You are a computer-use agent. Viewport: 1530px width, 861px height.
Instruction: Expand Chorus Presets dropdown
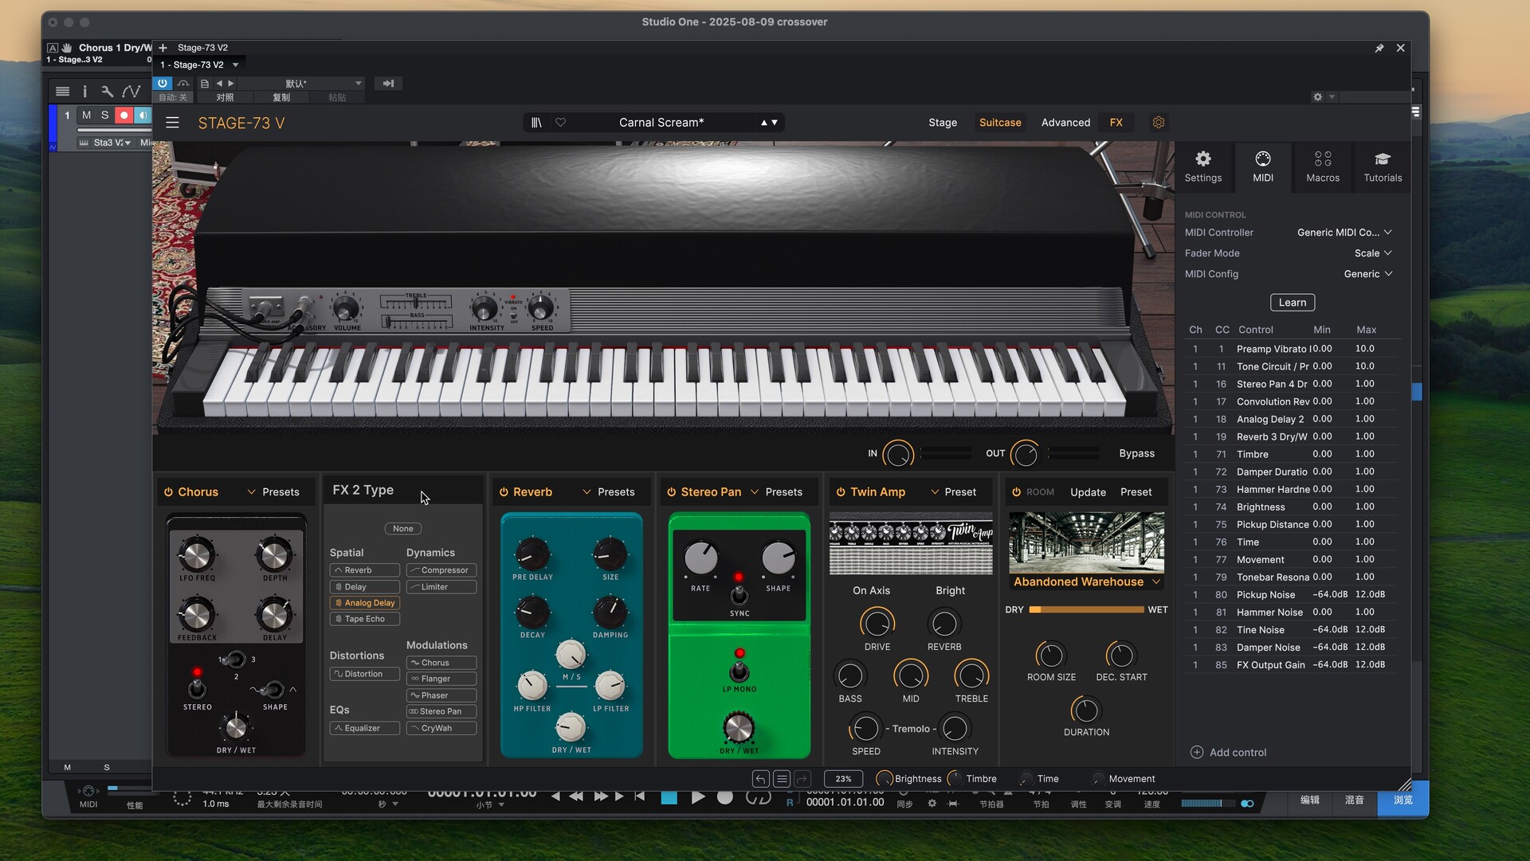click(x=273, y=492)
